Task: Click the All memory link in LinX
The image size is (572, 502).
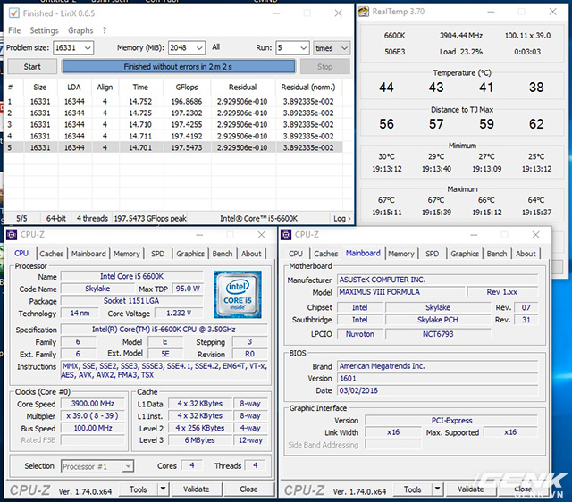Action: [x=216, y=47]
